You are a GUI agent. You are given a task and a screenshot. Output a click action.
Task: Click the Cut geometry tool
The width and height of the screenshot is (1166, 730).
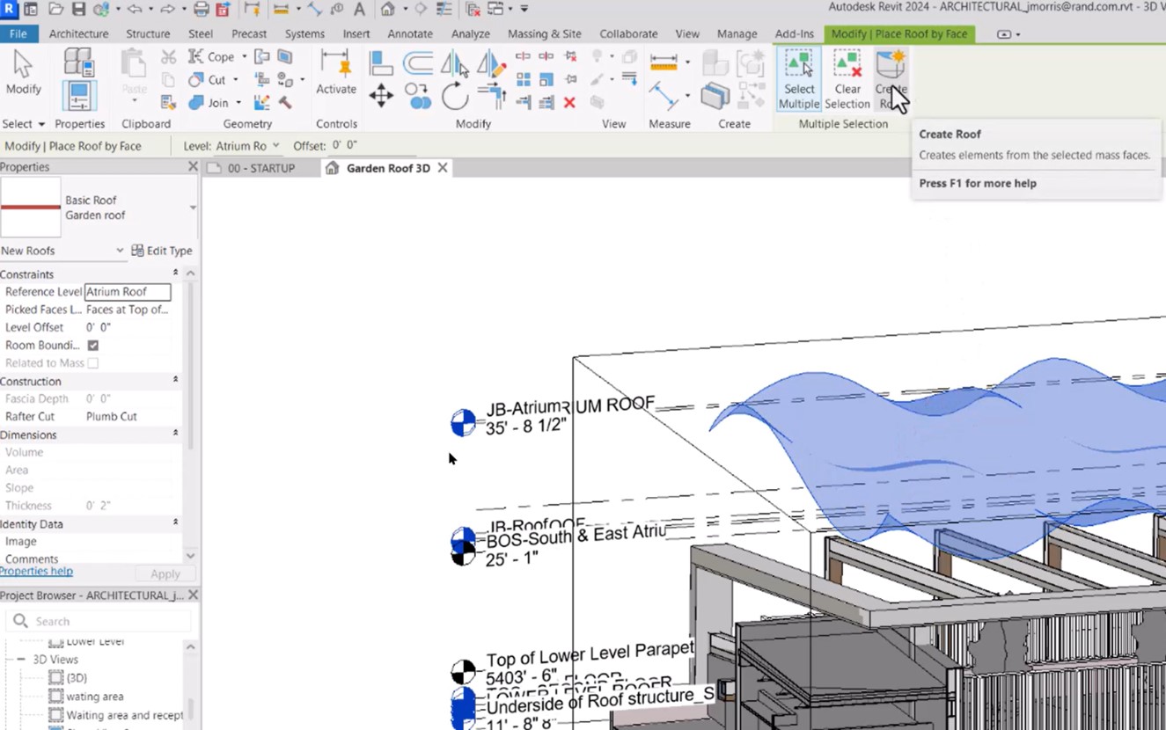tap(208, 79)
